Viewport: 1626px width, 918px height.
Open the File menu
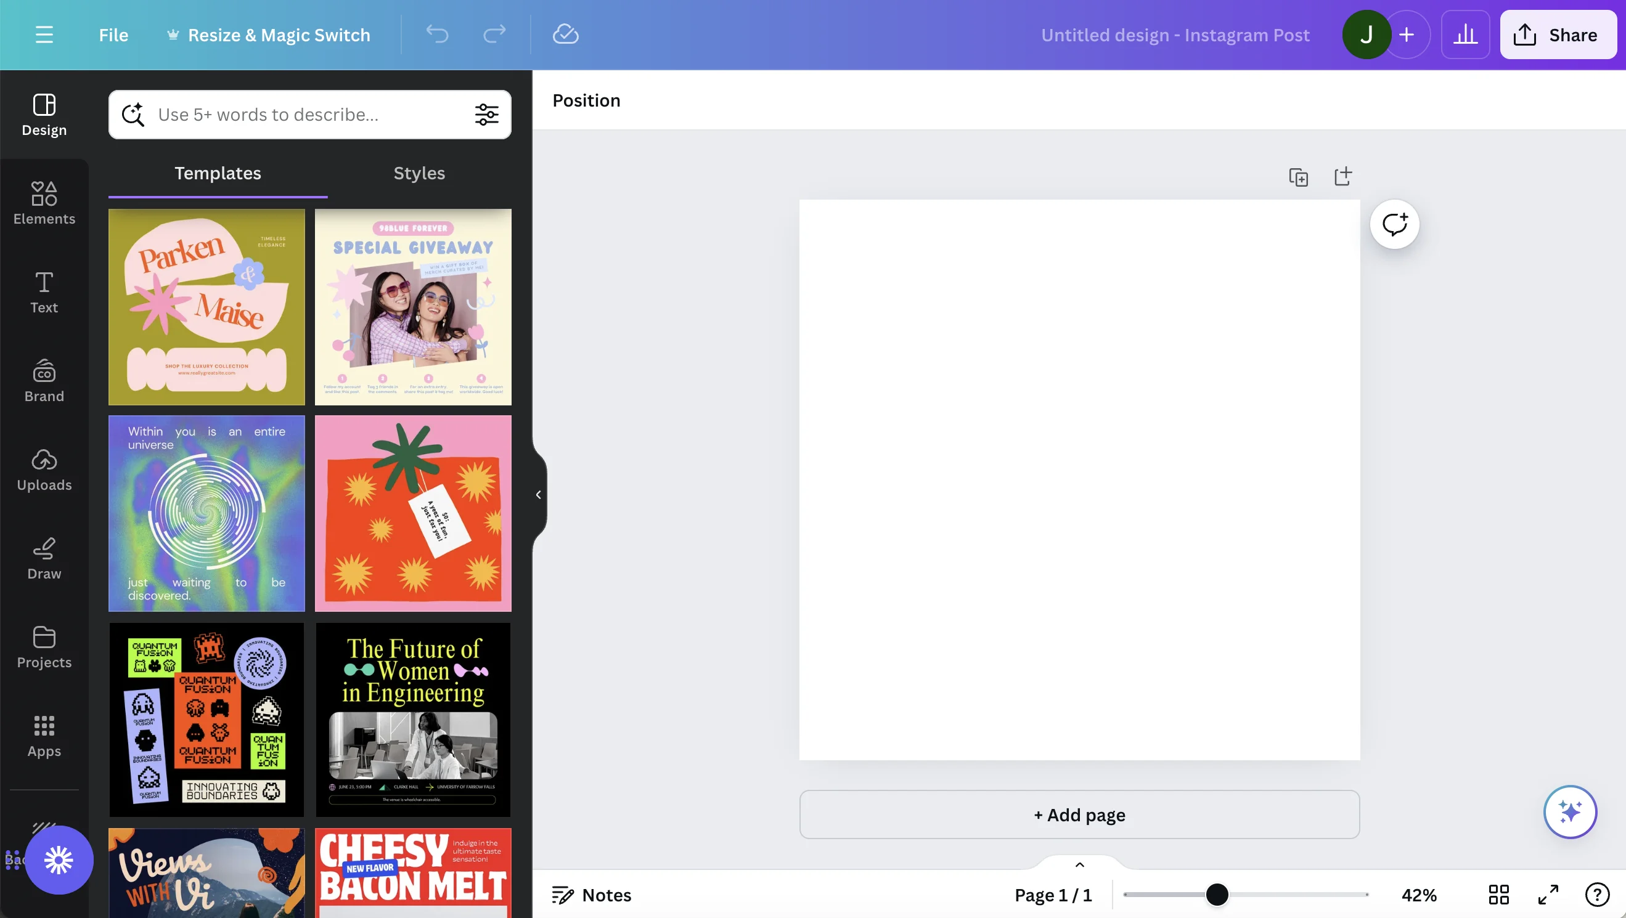point(113,35)
